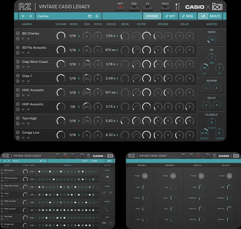The width and height of the screenshot is (241, 229).
Task: Go to previous preset with left arrow
Action: point(23,16)
